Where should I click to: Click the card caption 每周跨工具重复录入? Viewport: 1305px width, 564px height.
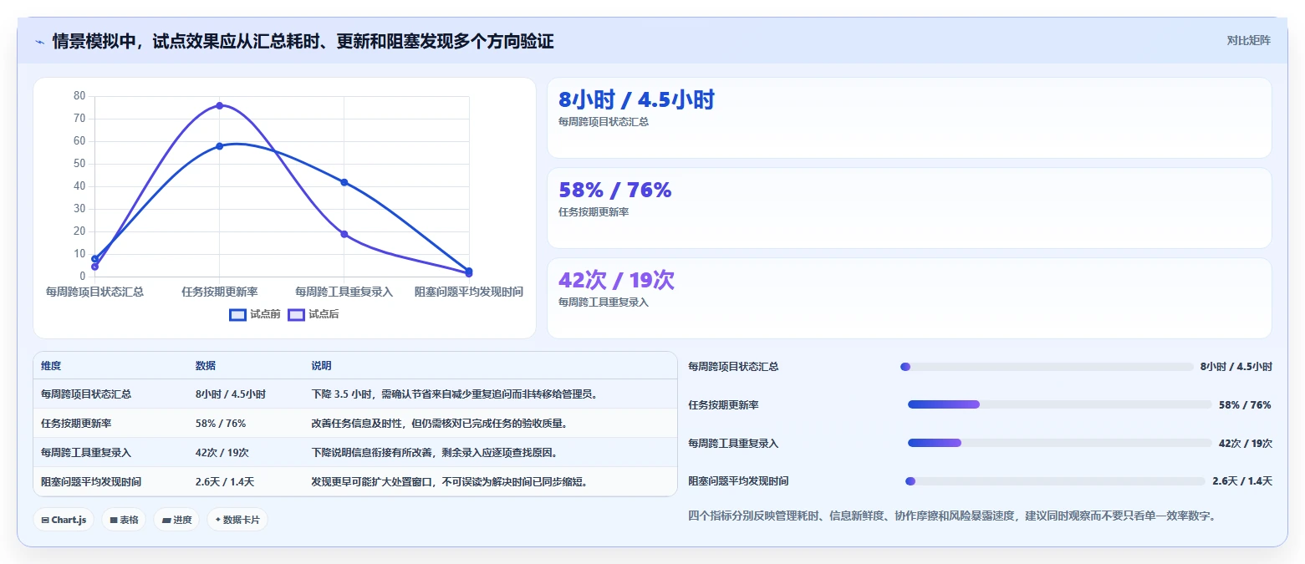604,302
